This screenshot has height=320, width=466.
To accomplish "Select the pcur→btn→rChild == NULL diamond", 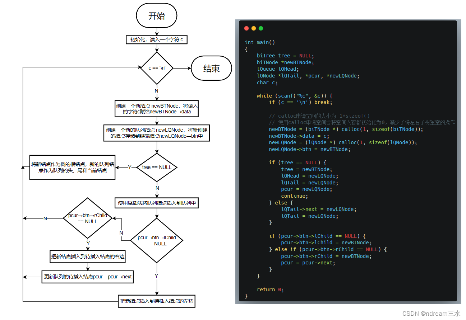I will coord(87,218).
